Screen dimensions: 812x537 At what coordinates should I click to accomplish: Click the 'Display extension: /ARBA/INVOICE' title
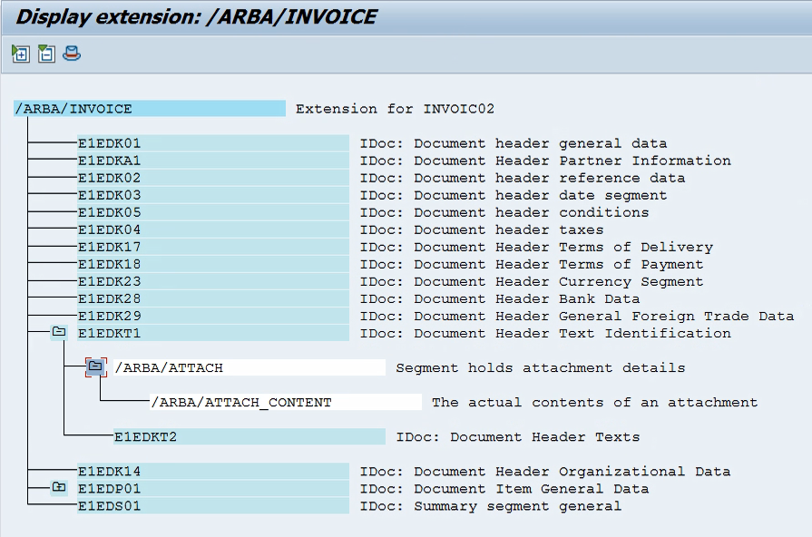pyautogui.click(x=196, y=16)
